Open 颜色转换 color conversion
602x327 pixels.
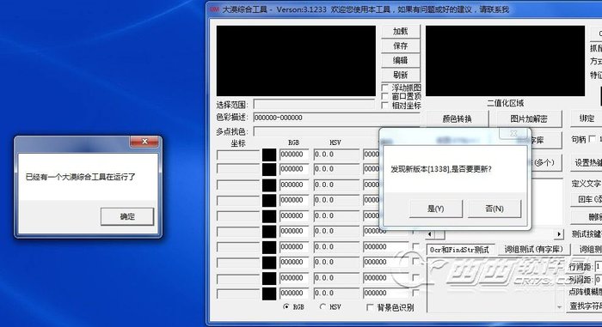coord(458,118)
